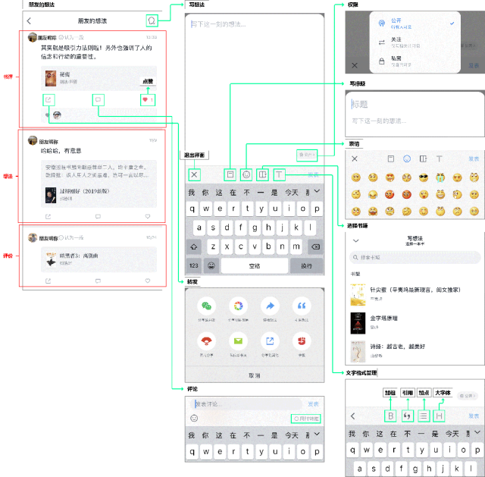Close emoji panel with X icon

pyautogui.click(x=355, y=158)
